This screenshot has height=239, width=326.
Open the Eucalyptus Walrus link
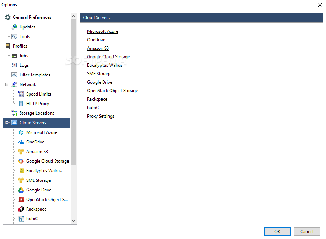coord(105,65)
